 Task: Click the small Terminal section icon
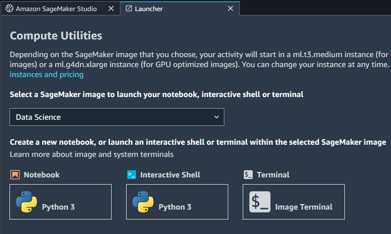click(248, 175)
